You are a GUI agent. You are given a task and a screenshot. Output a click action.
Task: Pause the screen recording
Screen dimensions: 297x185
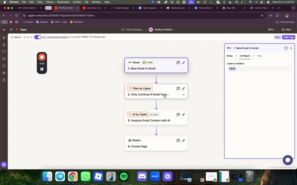click(x=42, y=69)
